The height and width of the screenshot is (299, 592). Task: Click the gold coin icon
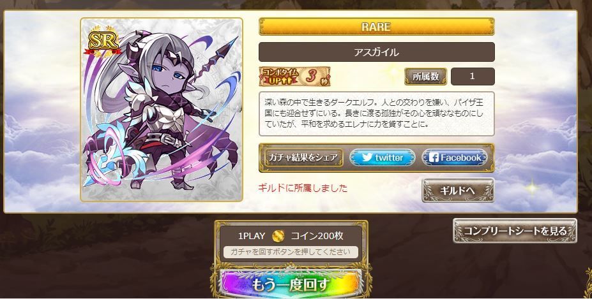point(278,236)
